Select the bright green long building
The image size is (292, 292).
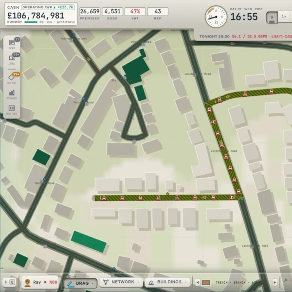click(89, 241)
